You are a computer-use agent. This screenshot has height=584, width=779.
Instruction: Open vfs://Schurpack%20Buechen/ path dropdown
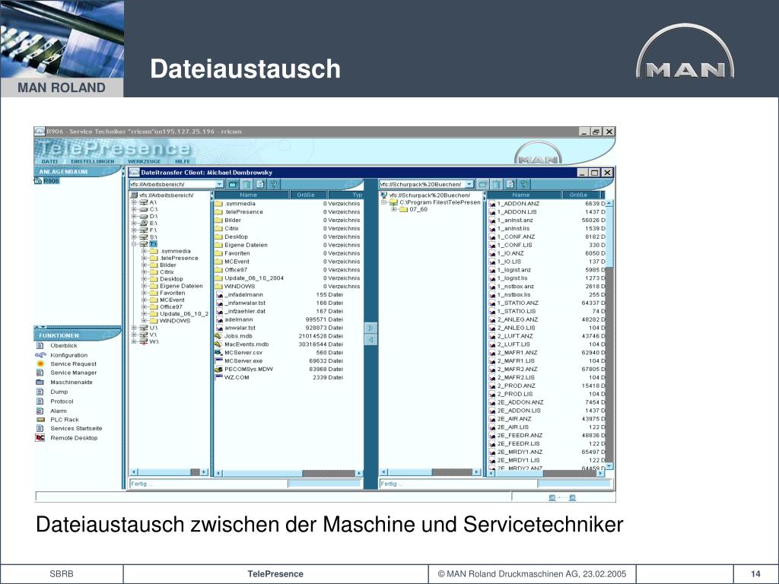(469, 184)
